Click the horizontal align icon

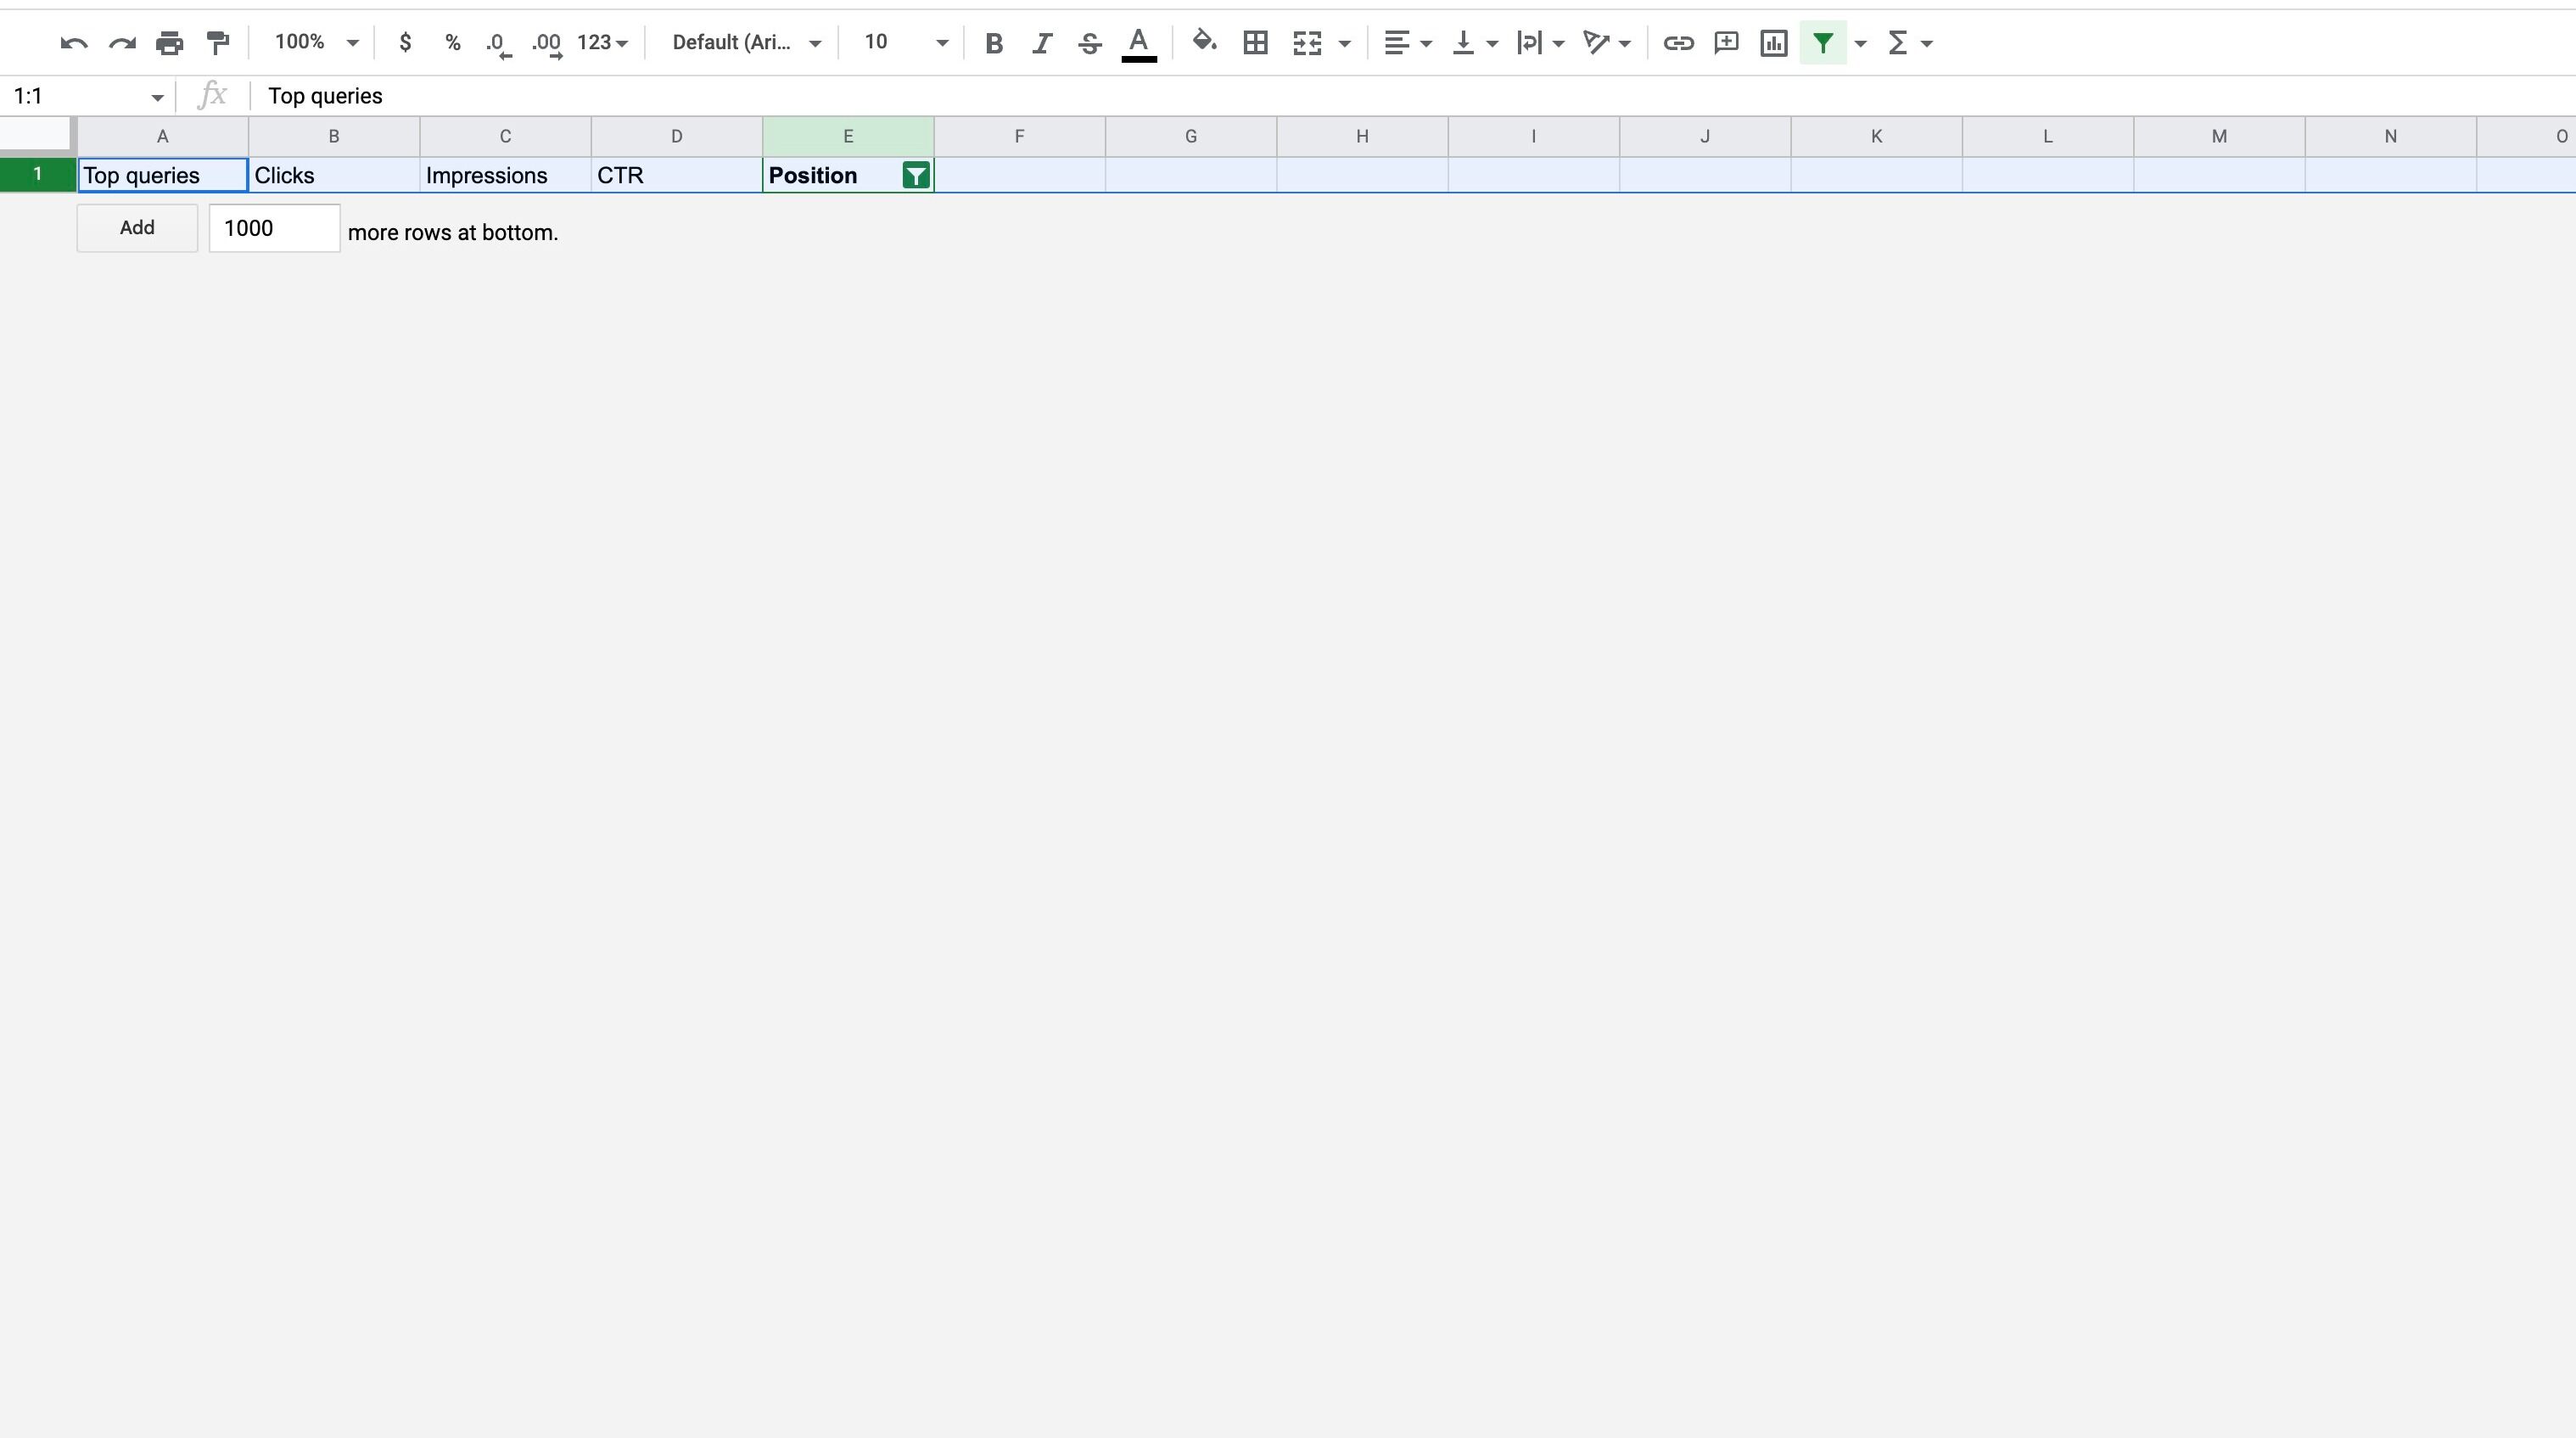pos(1397,43)
